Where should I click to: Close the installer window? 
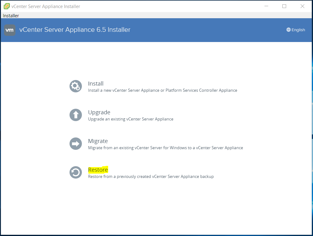pyautogui.click(x=302, y=6)
